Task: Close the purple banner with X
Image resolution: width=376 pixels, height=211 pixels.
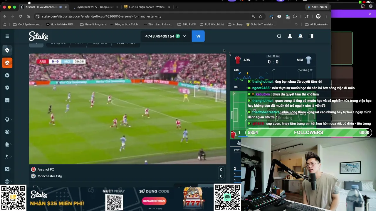Action: pos(370,14)
